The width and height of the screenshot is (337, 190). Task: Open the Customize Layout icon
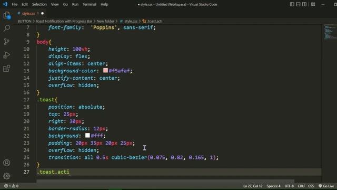[x=313, y=4]
